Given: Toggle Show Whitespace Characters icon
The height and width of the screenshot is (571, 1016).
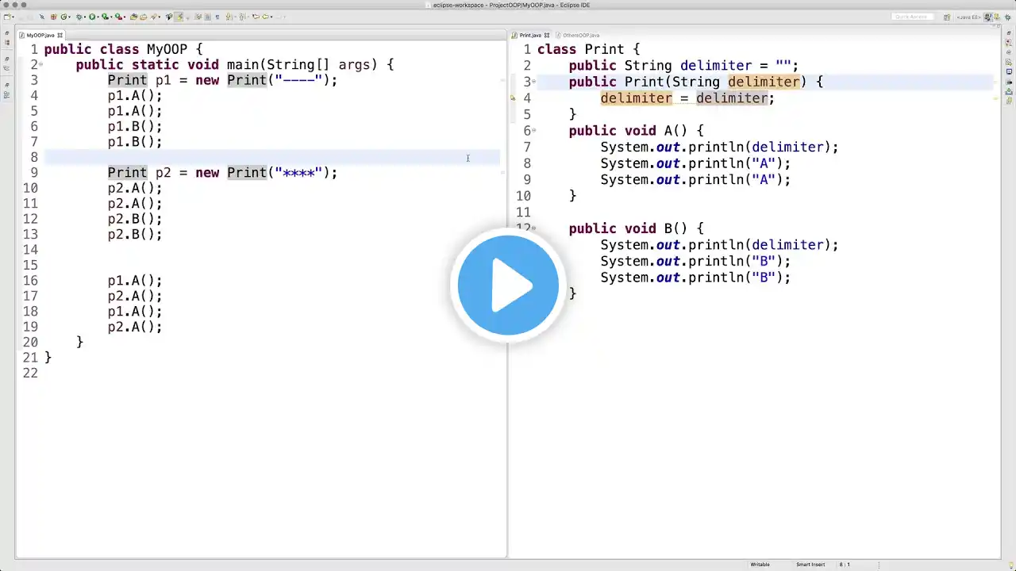Looking at the screenshot, I should click(x=217, y=17).
